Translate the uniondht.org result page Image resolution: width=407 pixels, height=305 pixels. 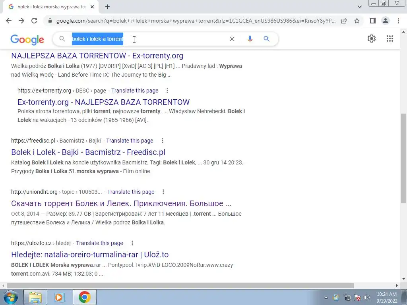(131, 192)
